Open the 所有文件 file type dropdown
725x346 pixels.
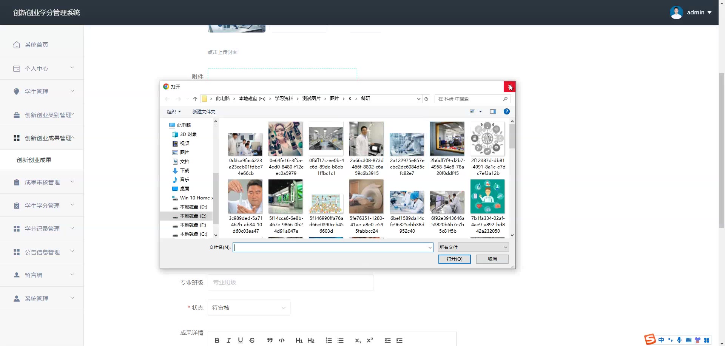point(473,247)
